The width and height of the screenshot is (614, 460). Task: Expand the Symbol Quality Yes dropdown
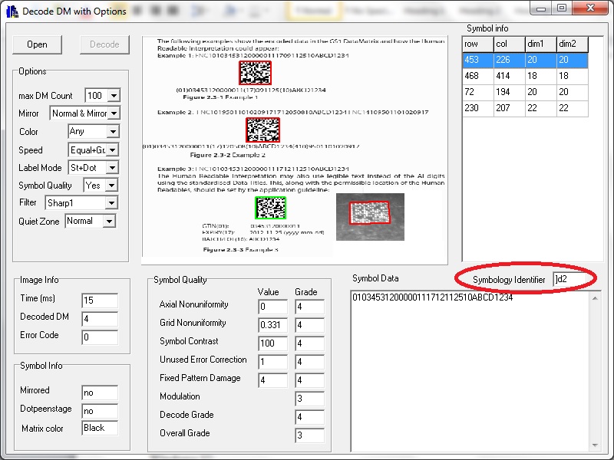point(112,186)
